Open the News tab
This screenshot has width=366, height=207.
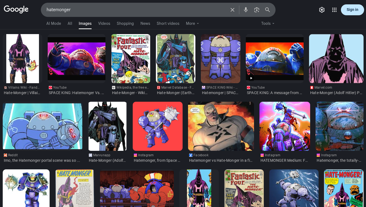(145, 23)
